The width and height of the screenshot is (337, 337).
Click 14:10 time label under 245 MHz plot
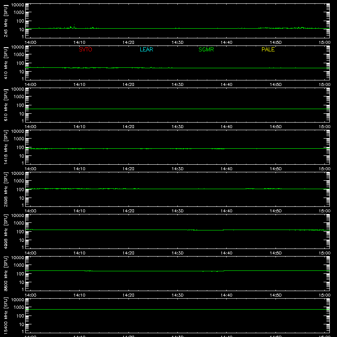(x=79, y=43)
